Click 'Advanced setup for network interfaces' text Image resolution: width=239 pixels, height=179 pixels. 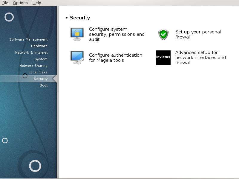pos(200,58)
